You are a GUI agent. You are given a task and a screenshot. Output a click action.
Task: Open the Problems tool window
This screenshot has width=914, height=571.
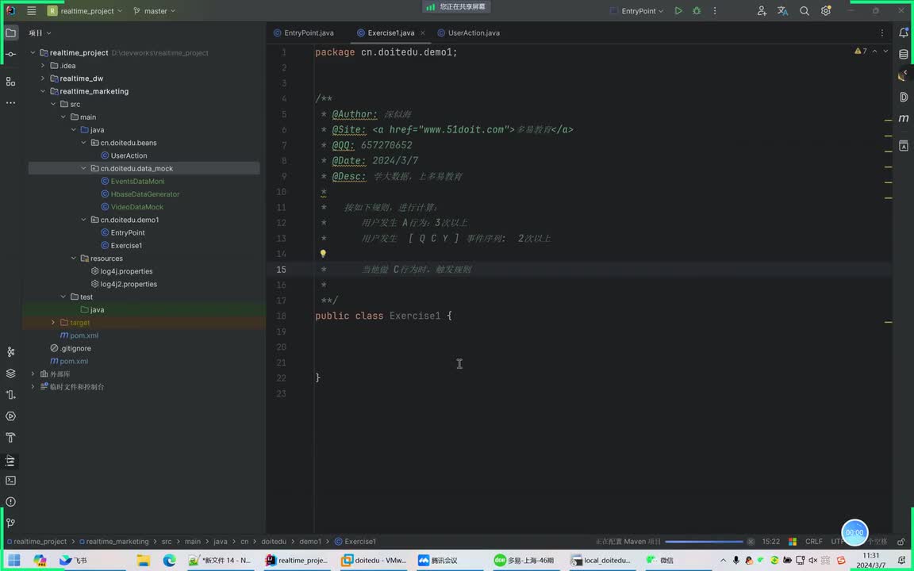point(10,502)
